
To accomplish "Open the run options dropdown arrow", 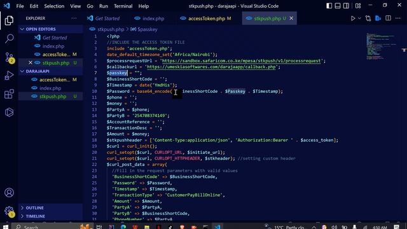I will click(x=359, y=18).
